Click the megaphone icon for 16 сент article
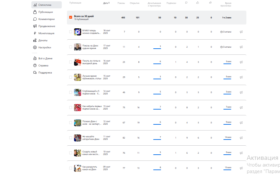Screen dimensions: 280x174 click(x=241, y=62)
